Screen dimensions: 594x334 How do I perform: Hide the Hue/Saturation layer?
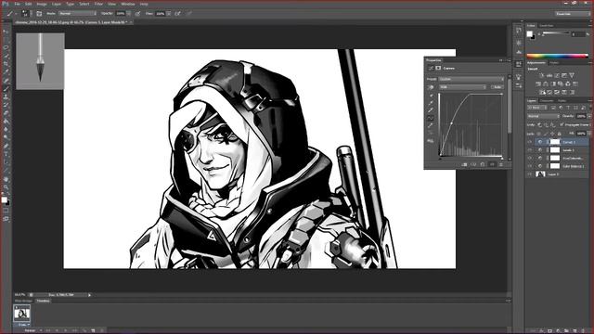click(530, 159)
